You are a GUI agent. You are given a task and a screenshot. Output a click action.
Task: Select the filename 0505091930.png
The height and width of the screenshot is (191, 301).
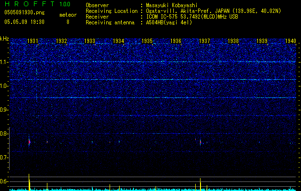[x=24, y=12]
